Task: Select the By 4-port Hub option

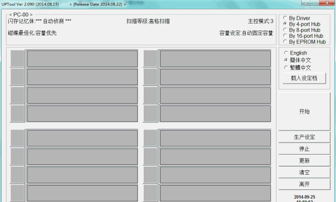Action: 302,24
